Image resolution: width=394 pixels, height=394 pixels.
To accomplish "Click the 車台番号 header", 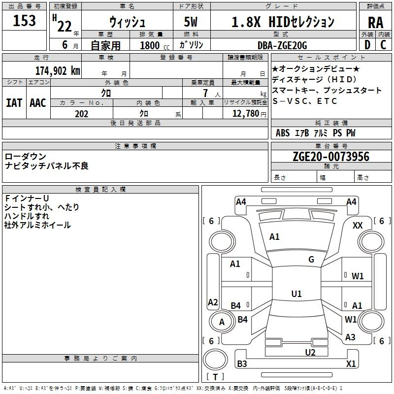I will pos(331,146).
